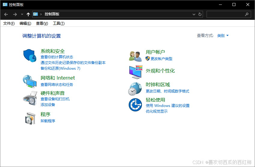255x167 pixels.
Task: Open the User Accounts people icon
Action: coord(135,56)
